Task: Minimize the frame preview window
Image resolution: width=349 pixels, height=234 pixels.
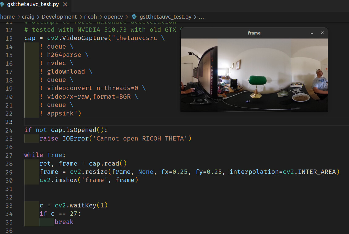Action: pos(312,33)
